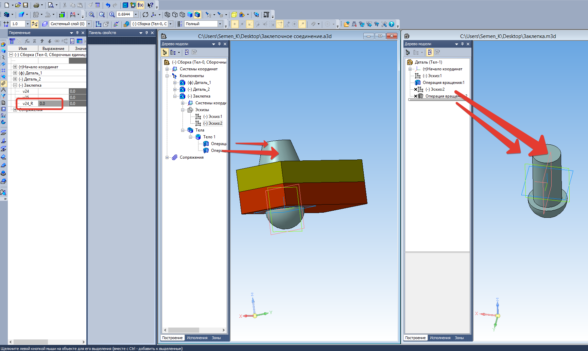Create a new document

[7, 5]
